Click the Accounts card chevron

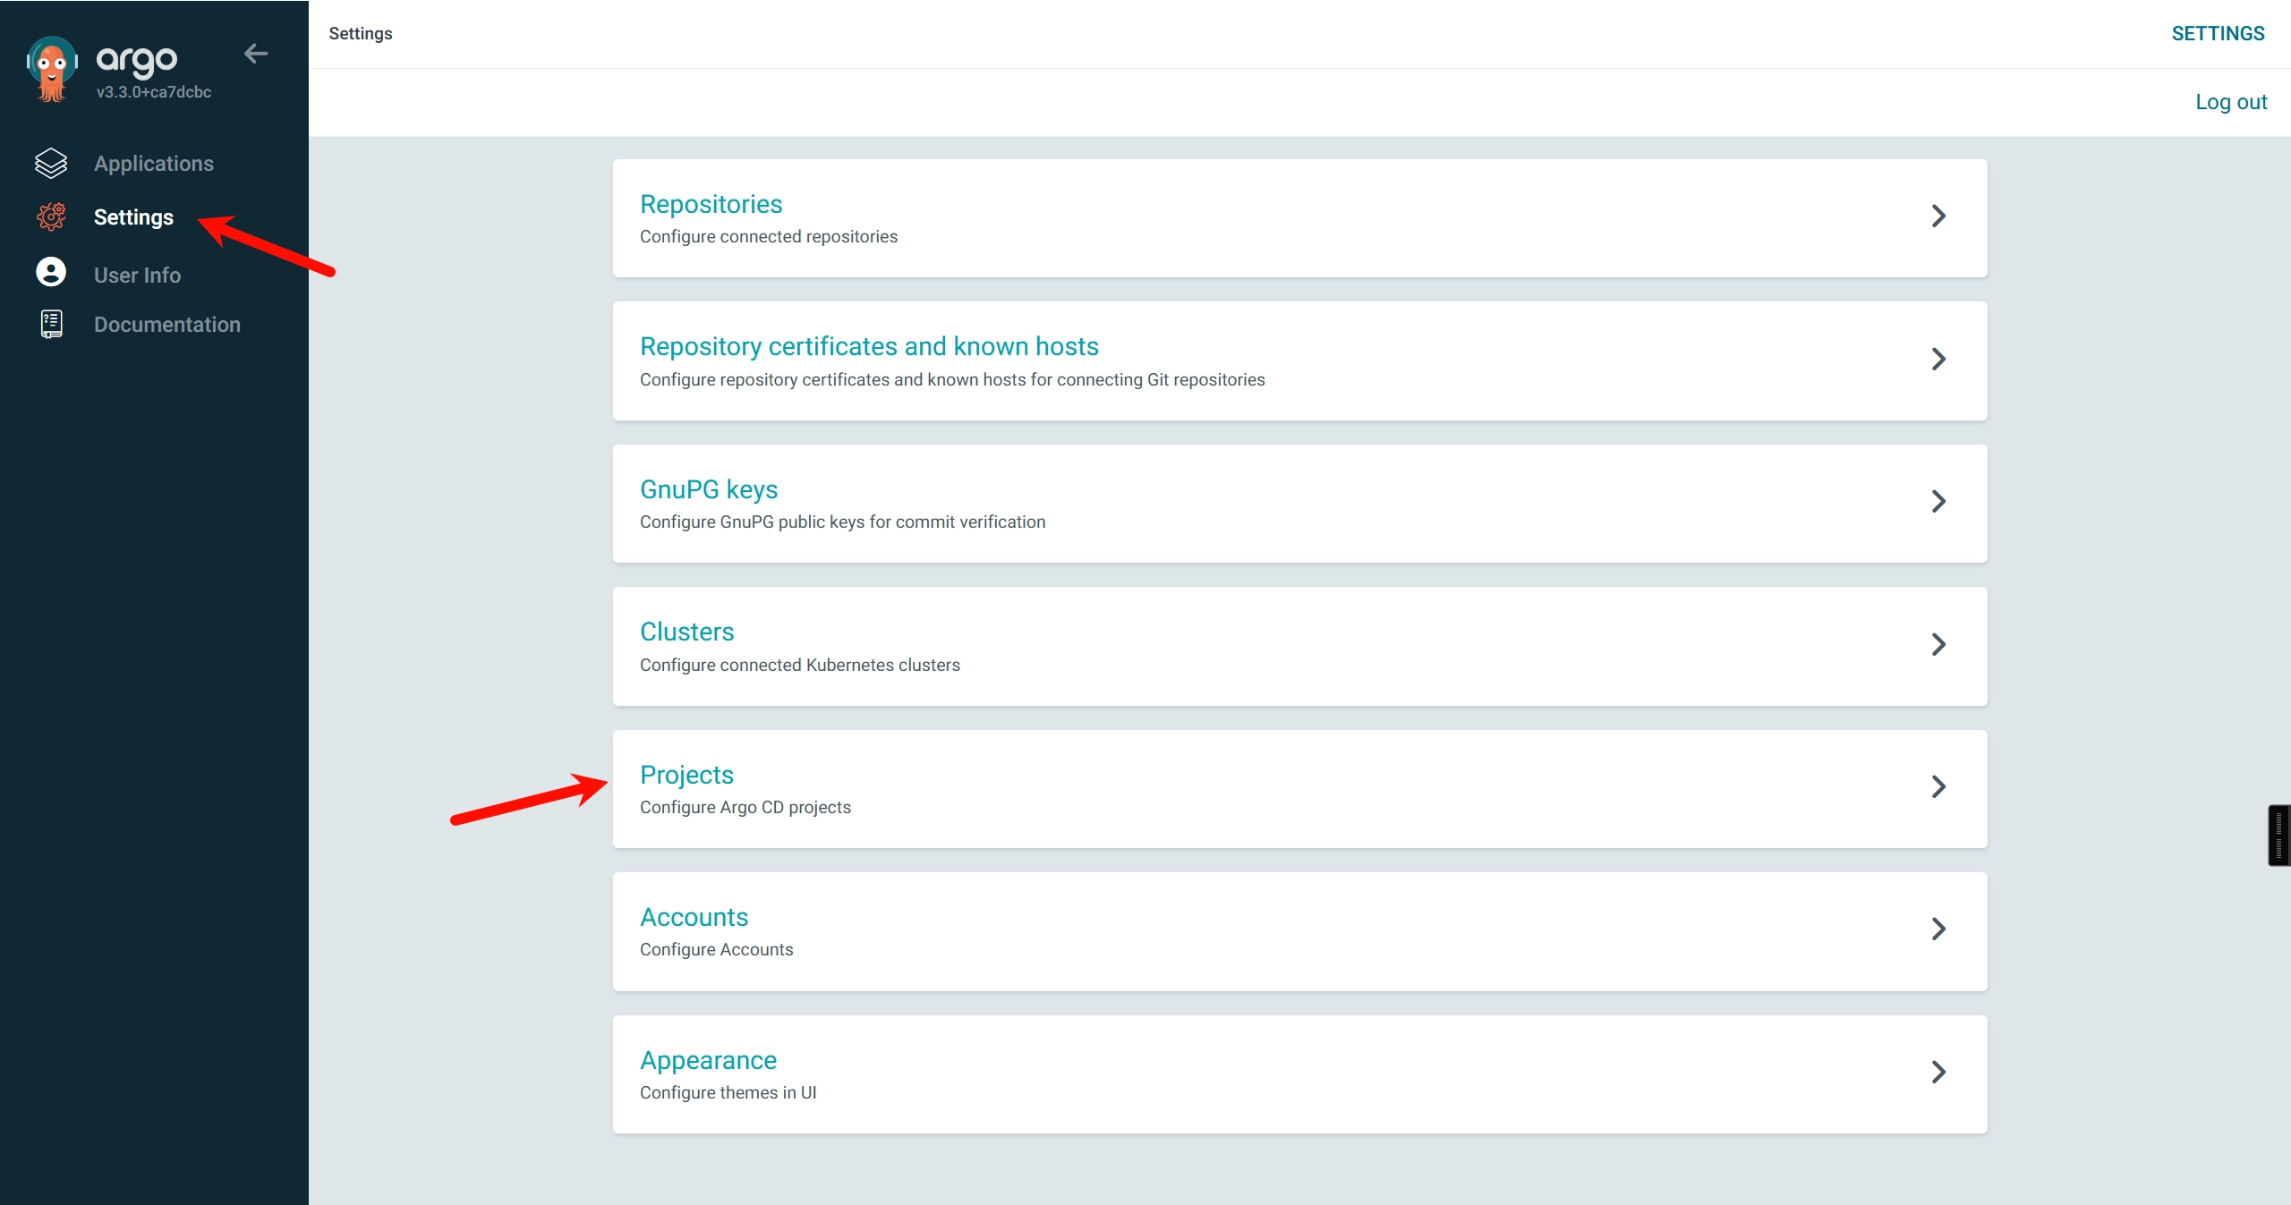[x=1938, y=929]
